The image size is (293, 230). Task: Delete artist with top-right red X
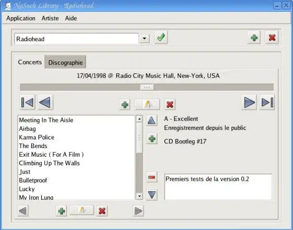[272, 37]
